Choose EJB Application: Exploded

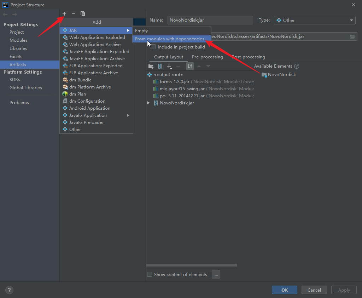pyautogui.click(x=96, y=66)
